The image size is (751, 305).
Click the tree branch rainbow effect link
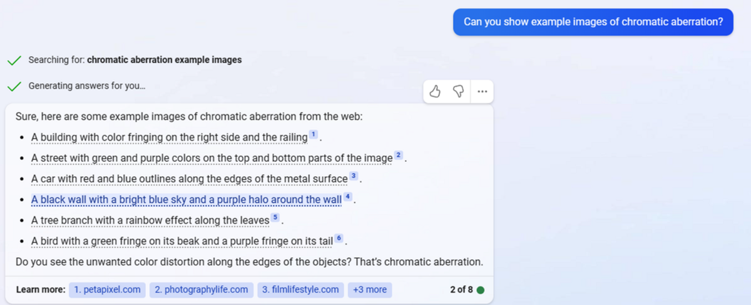150,221
